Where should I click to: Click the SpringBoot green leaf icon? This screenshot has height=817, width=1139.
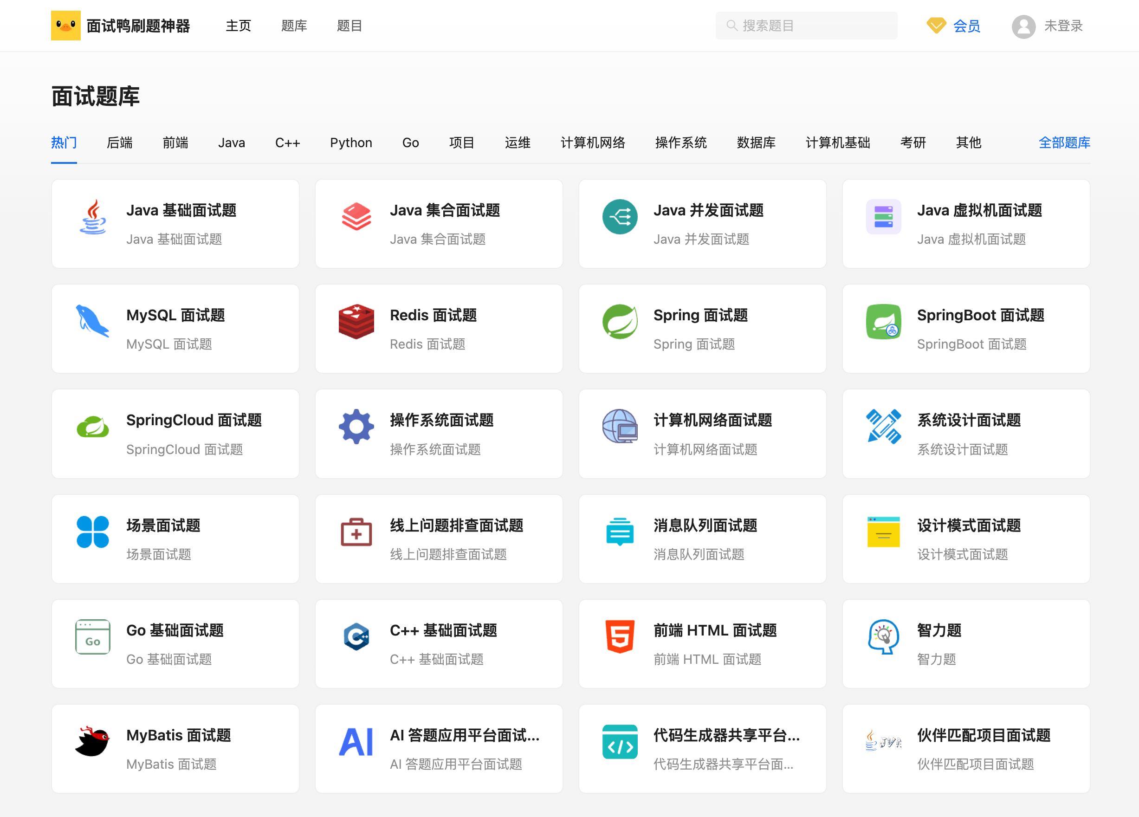click(x=883, y=321)
